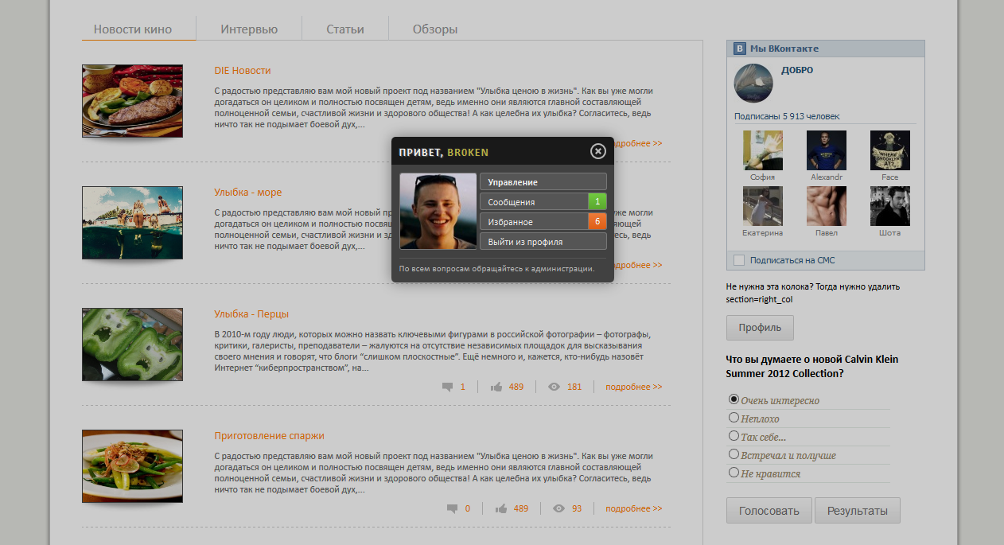Close the profile greeting popup
The height and width of the screenshot is (545, 1004).
point(597,151)
